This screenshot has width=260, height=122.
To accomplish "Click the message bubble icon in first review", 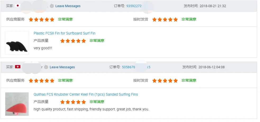I will coord(52,6).
